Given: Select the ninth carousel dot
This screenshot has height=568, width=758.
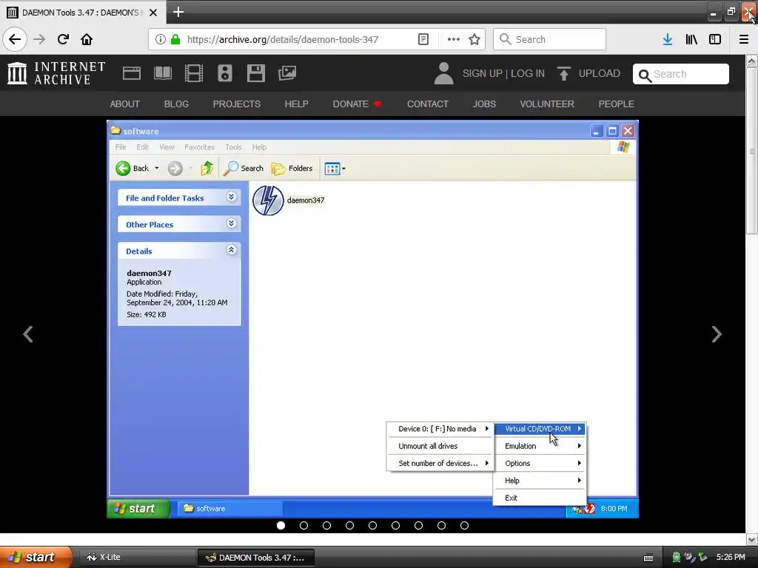Looking at the screenshot, I should [465, 526].
